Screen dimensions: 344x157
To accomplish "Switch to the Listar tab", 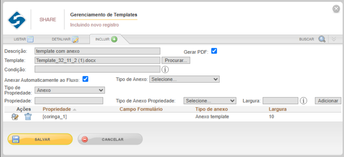I will tap(23, 39).
